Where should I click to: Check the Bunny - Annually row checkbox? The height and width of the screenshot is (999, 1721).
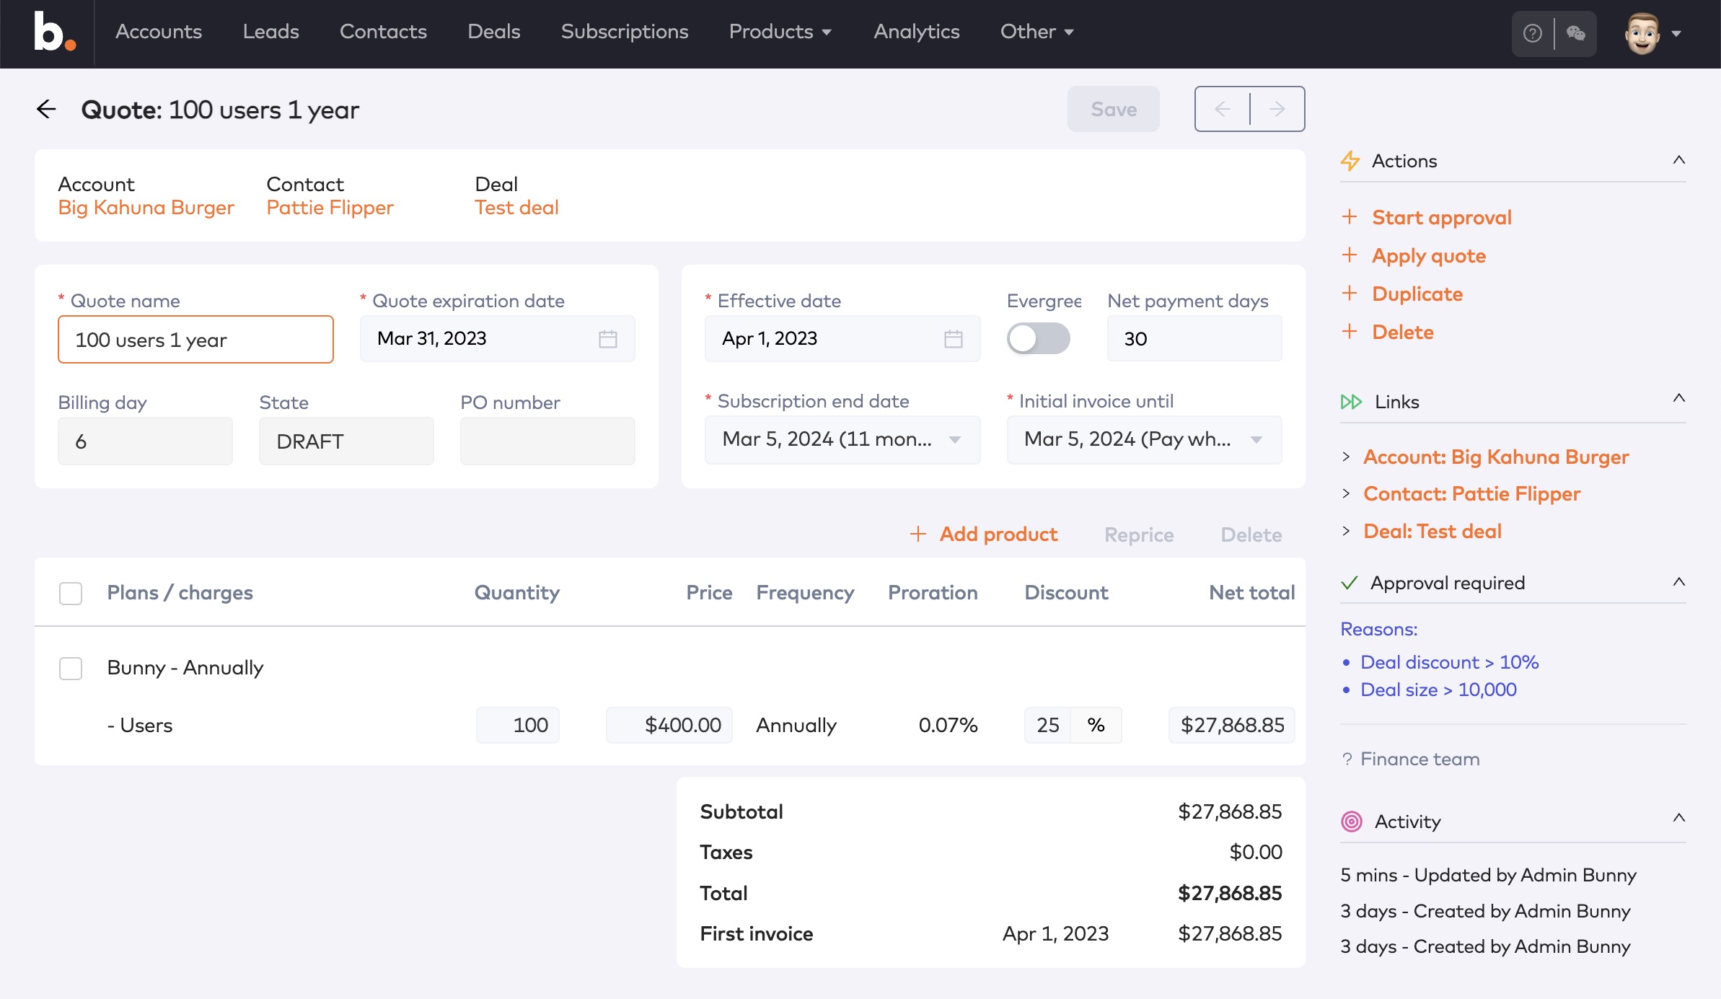(x=71, y=668)
